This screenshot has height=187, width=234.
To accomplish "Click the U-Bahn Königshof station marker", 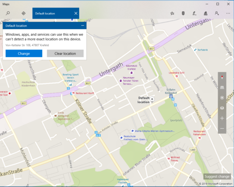I will pos(171,96).
